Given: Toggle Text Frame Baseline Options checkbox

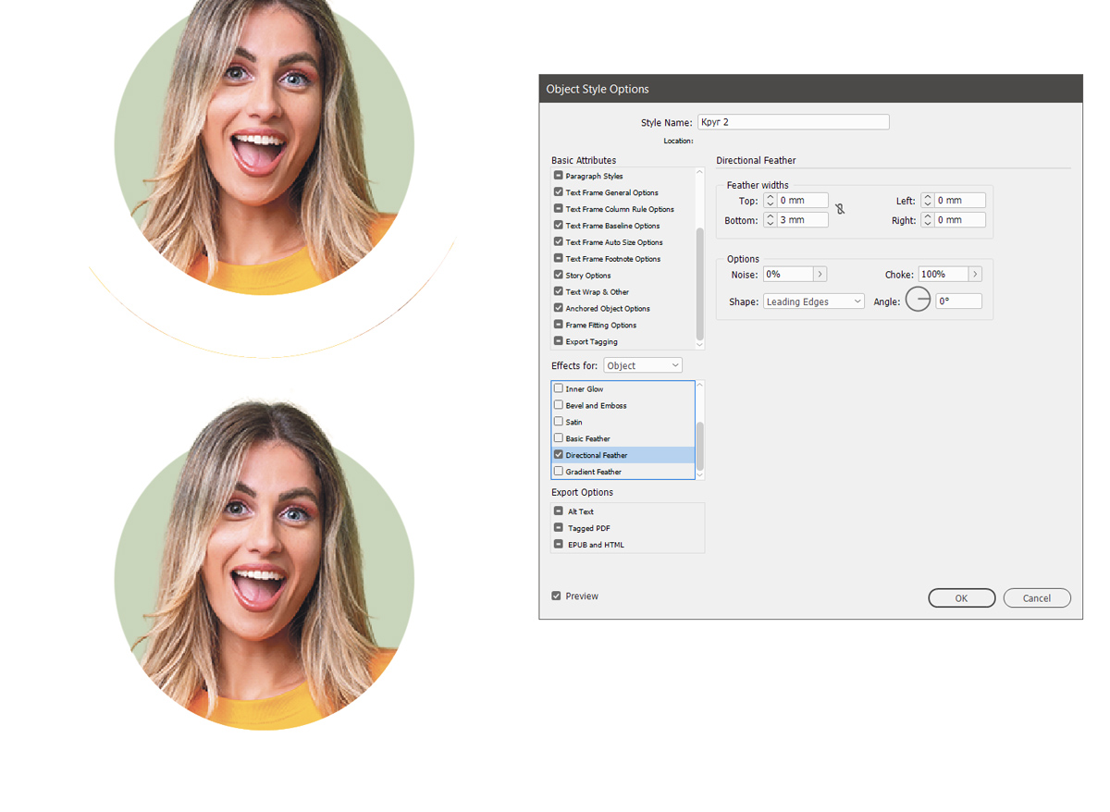Looking at the screenshot, I should (559, 226).
